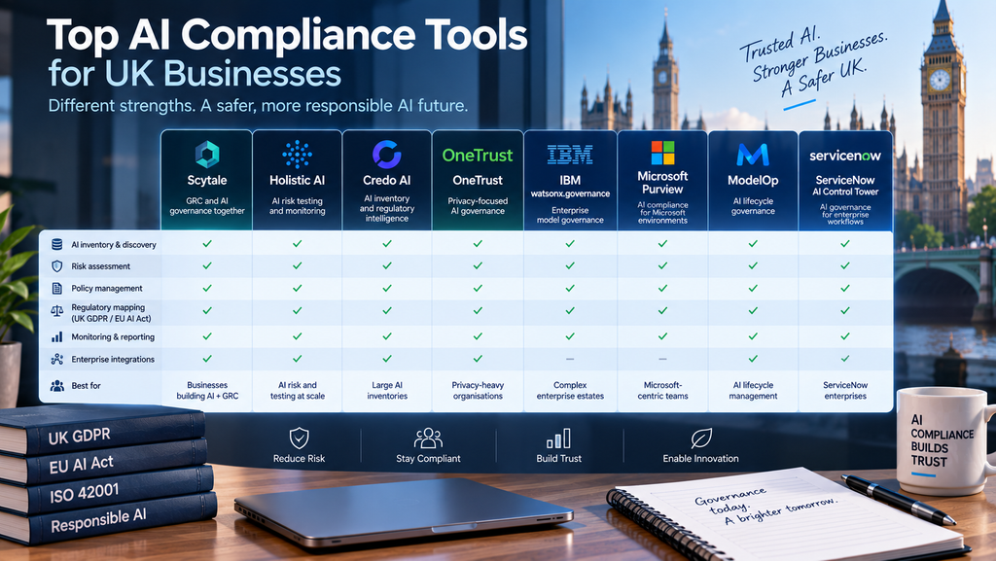Select the Stay Compliant group icon

coord(428,438)
